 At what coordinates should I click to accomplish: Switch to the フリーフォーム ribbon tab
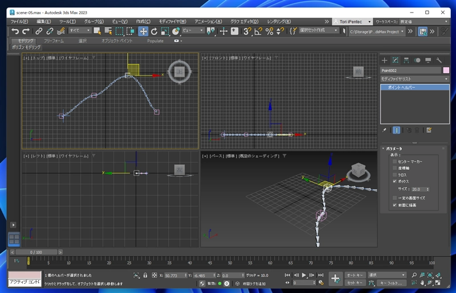[x=54, y=40]
